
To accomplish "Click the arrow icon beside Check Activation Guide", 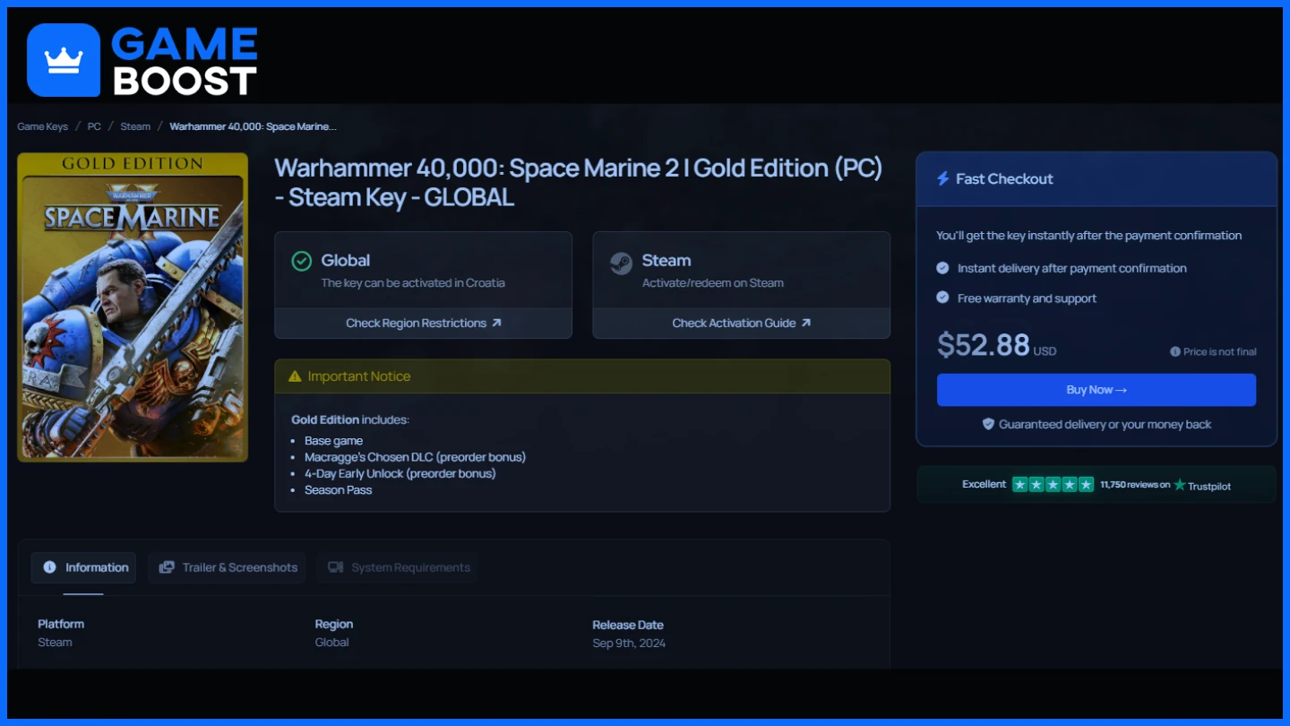I will tap(805, 323).
